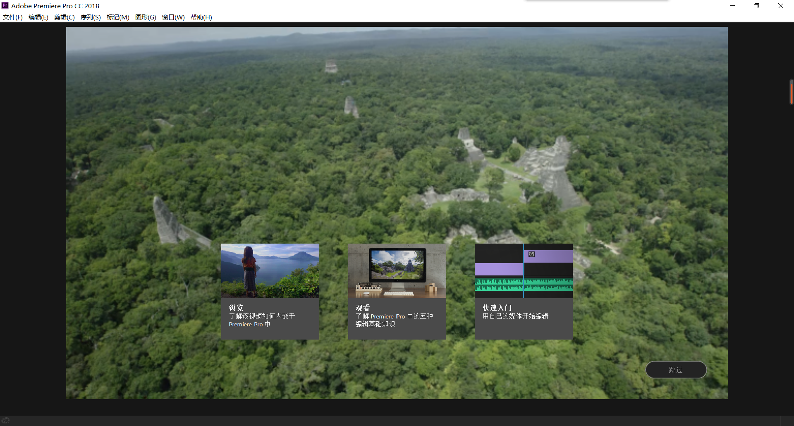Image resolution: width=794 pixels, height=426 pixels.
Task: Close the Adobe Premiere Pro window
Action: [x=781, y=6]
